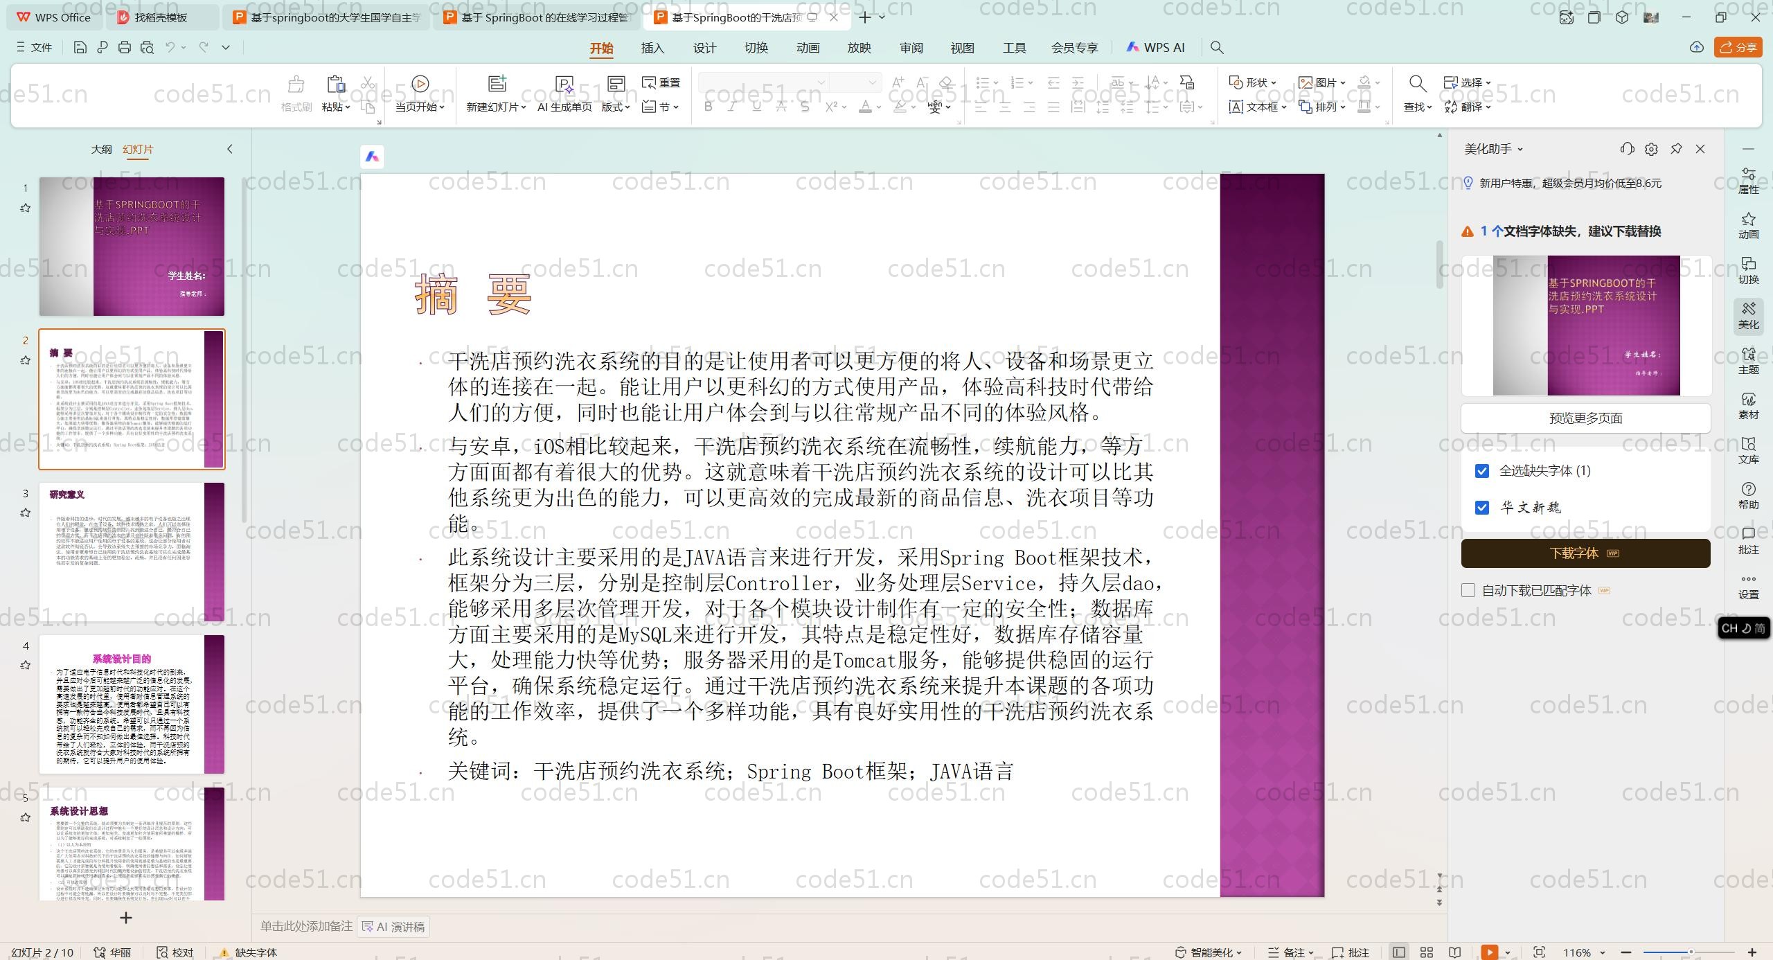Uncheck the 华文新魏 font checkbox
Viewport: 1773px width, 960px height.
point(1482,508)
